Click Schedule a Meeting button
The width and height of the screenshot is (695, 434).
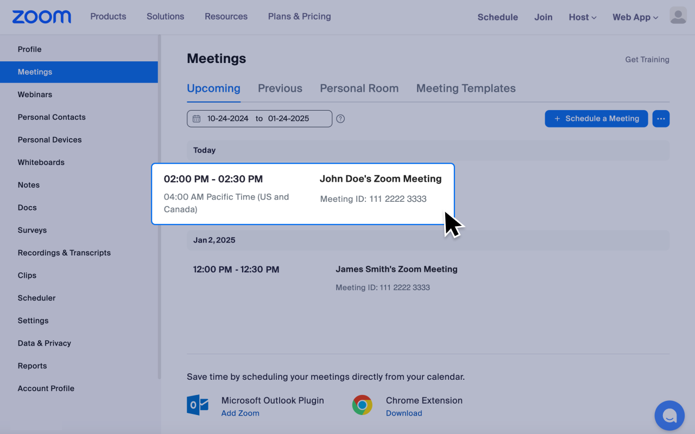point(596,119)
